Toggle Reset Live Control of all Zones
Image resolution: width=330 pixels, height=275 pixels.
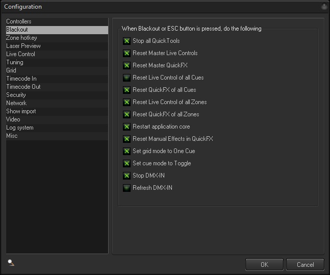(127, 102)
